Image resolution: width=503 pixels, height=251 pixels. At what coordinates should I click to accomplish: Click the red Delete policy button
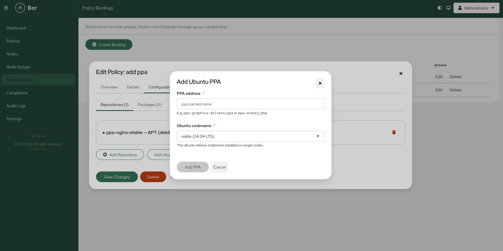click(x=153, y=177)
